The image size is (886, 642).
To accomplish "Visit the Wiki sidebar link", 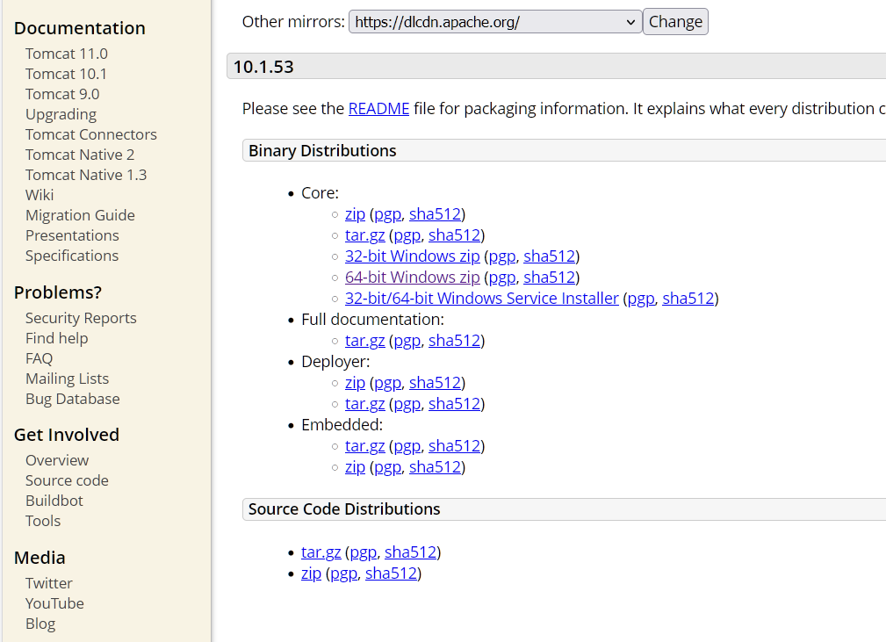I will coord(40,195).
